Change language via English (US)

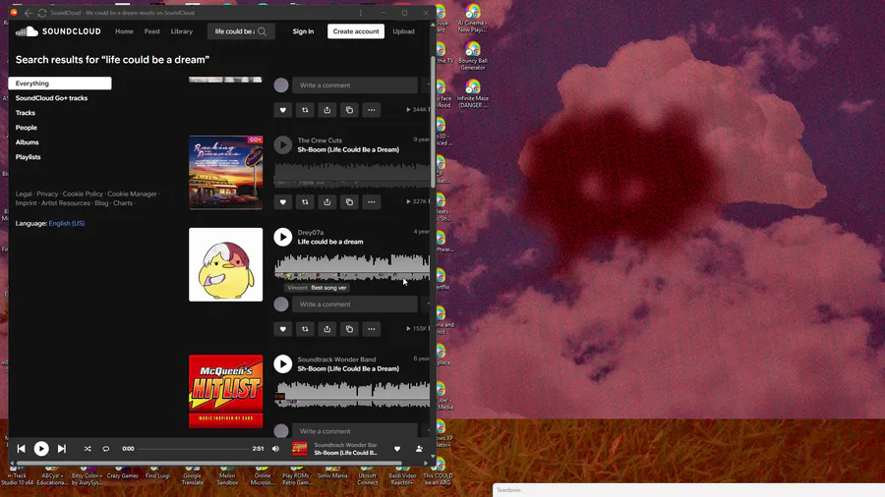(67, 223)
